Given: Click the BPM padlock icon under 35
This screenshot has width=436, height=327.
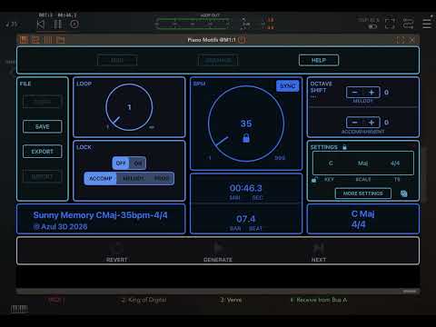Looking at the screenshot, I should coord(246,138).
